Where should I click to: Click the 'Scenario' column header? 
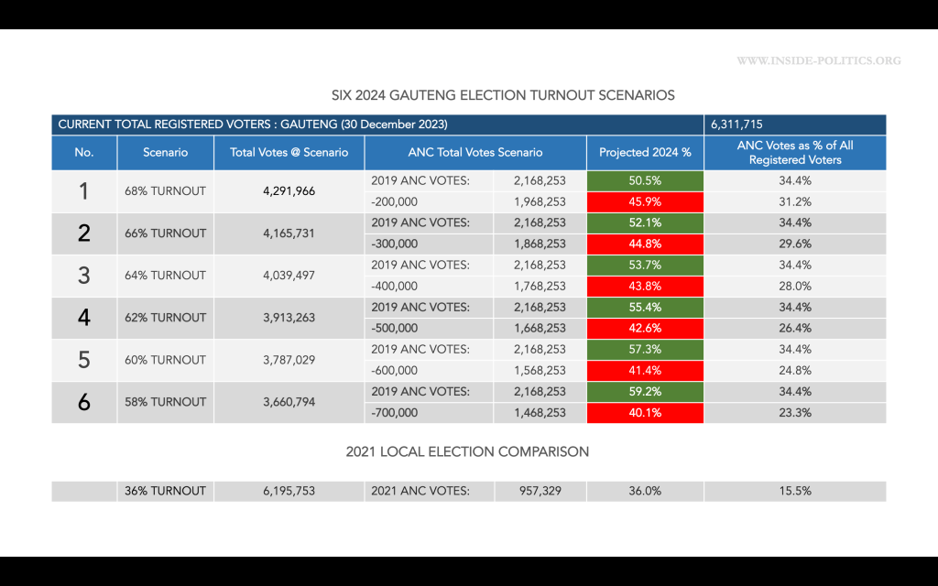point(165,153)
